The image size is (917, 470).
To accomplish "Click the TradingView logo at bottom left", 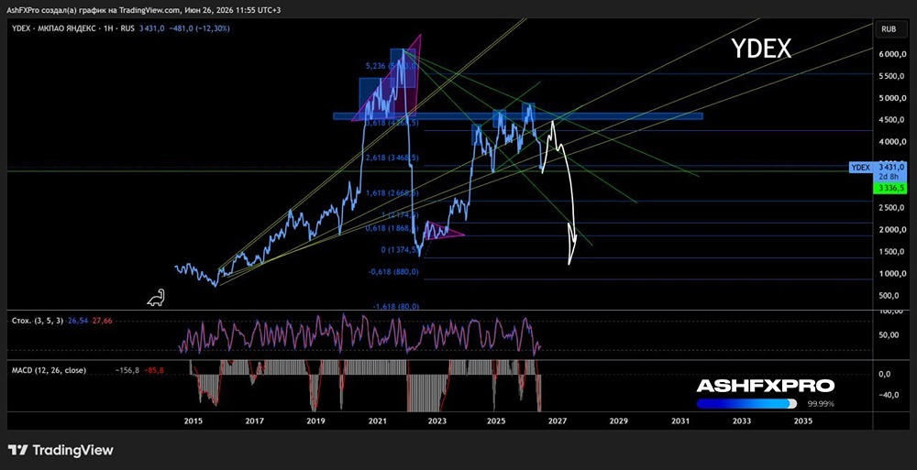I will [x=61, y=450].
